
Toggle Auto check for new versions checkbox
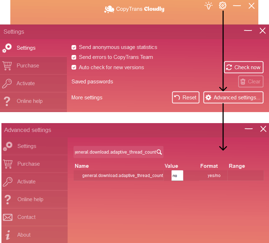point(74,67)
